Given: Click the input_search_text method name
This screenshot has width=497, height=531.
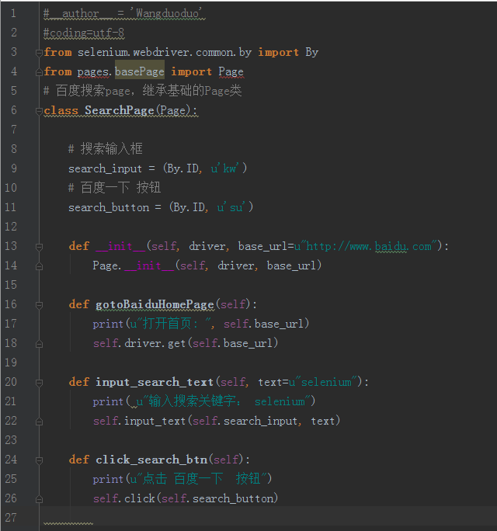Looking at the screenshot, I should pos(155,382).
